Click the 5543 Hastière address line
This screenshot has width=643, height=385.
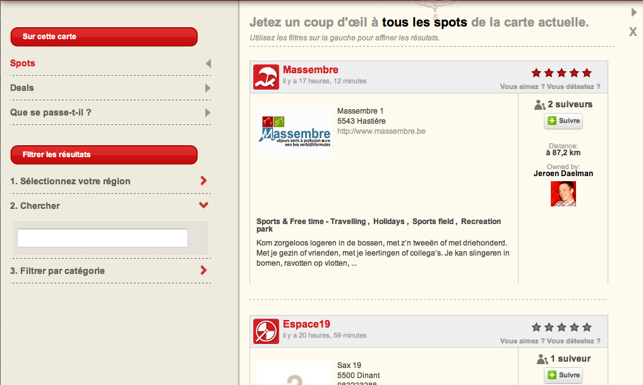361,121
